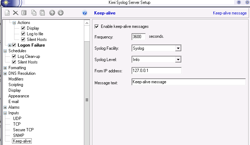Select the Inputs tree label

(x=13, y=113)
